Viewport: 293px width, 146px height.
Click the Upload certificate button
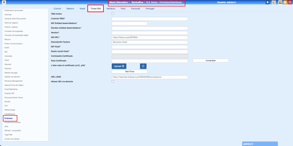click(119, 66)
